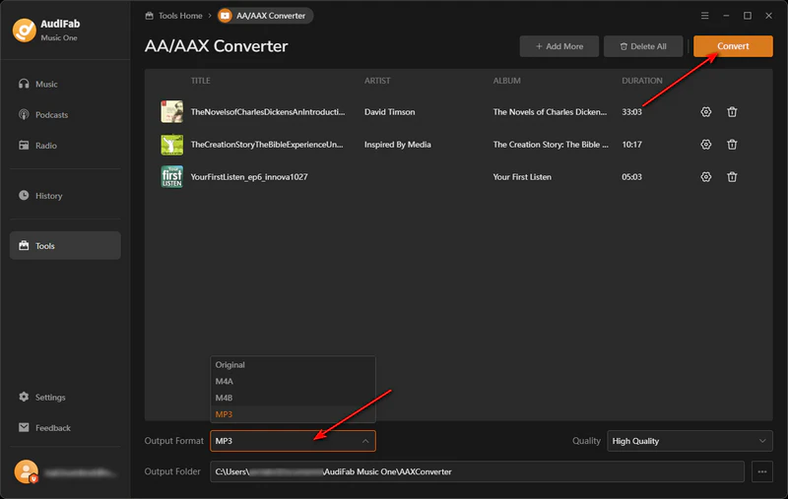Open the History page

tap(65, 195)
